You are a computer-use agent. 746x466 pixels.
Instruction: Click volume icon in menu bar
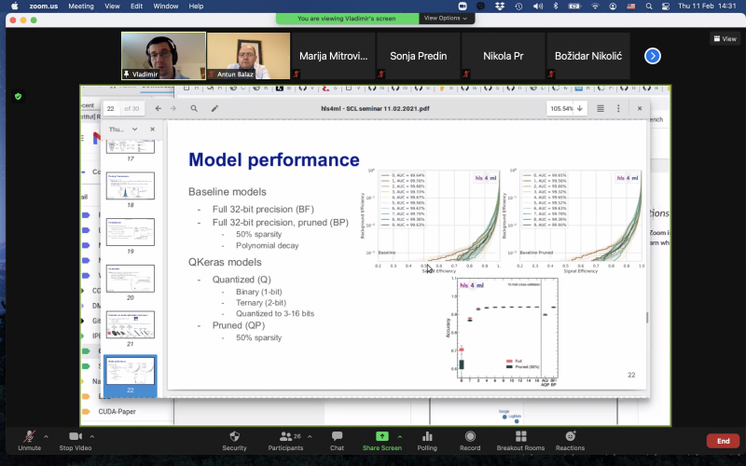coord(538,7)
